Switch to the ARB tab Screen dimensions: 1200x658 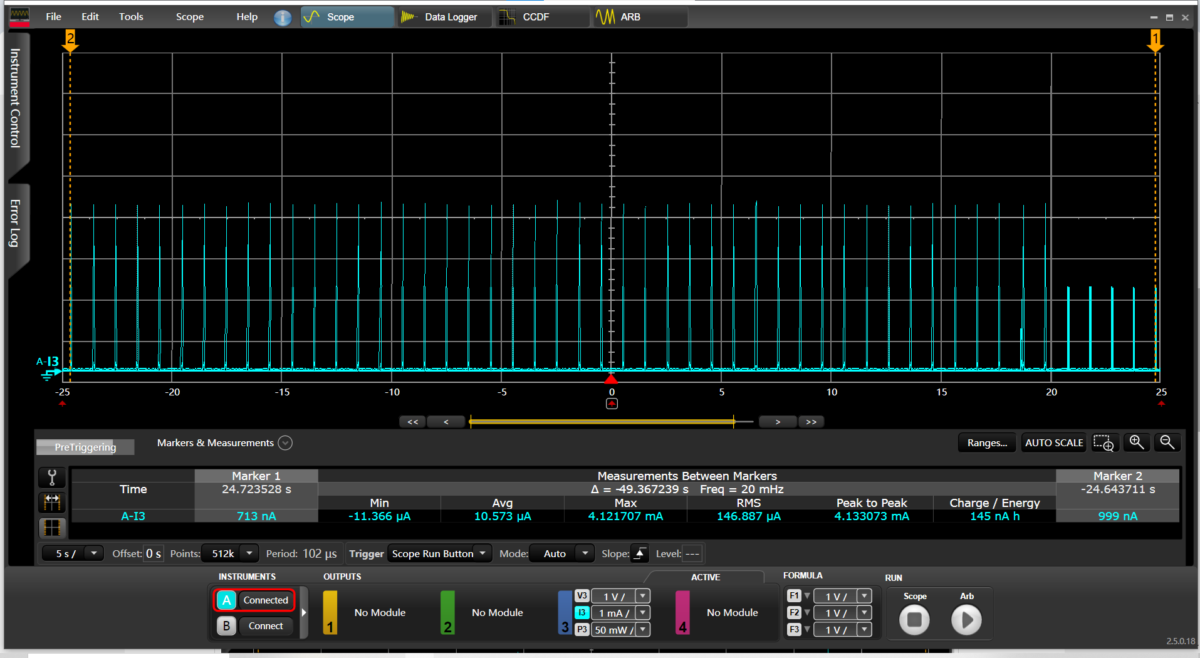point(640,17)
